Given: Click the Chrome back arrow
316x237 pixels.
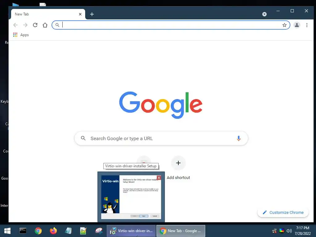Looking at the screenshot, I should 15,25.
